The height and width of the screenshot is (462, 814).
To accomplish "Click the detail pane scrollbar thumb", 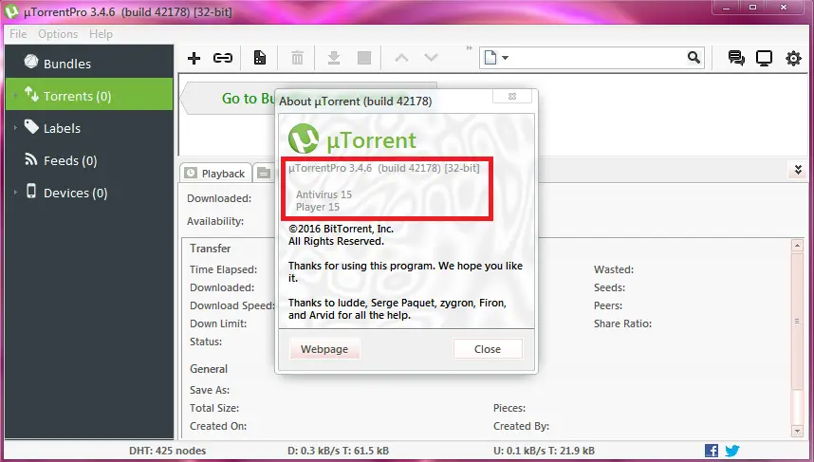I will 797,322.
